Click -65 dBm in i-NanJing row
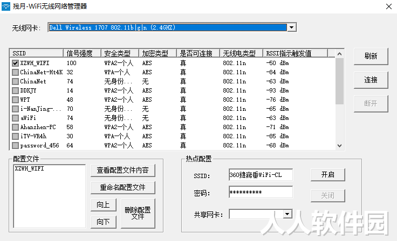 click(277, 109)
